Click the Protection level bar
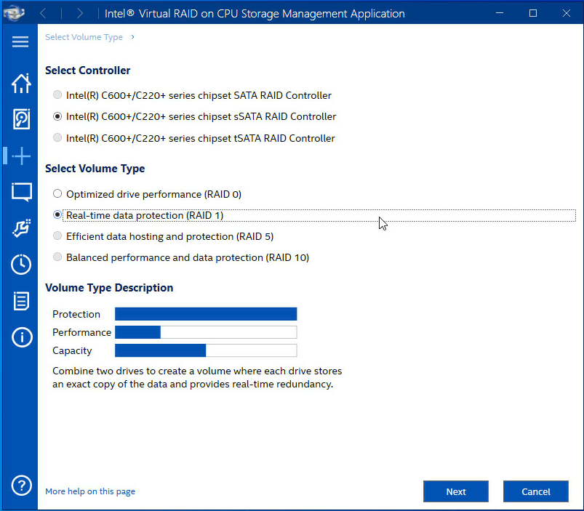 click(x=206, y=314)
